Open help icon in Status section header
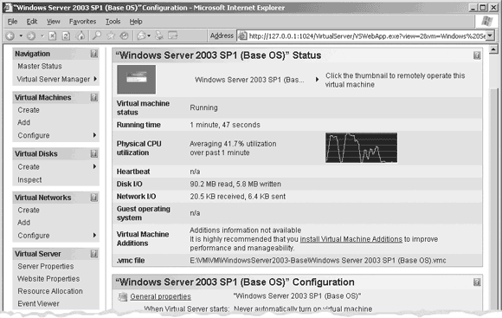The image size is (502, 318). tap(477, 55)
